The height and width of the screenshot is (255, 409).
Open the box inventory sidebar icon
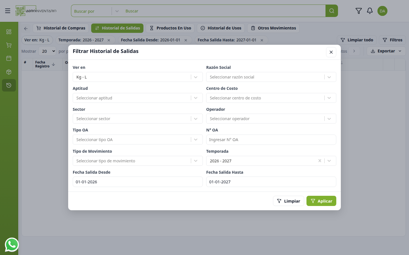[x=9, y=72]
